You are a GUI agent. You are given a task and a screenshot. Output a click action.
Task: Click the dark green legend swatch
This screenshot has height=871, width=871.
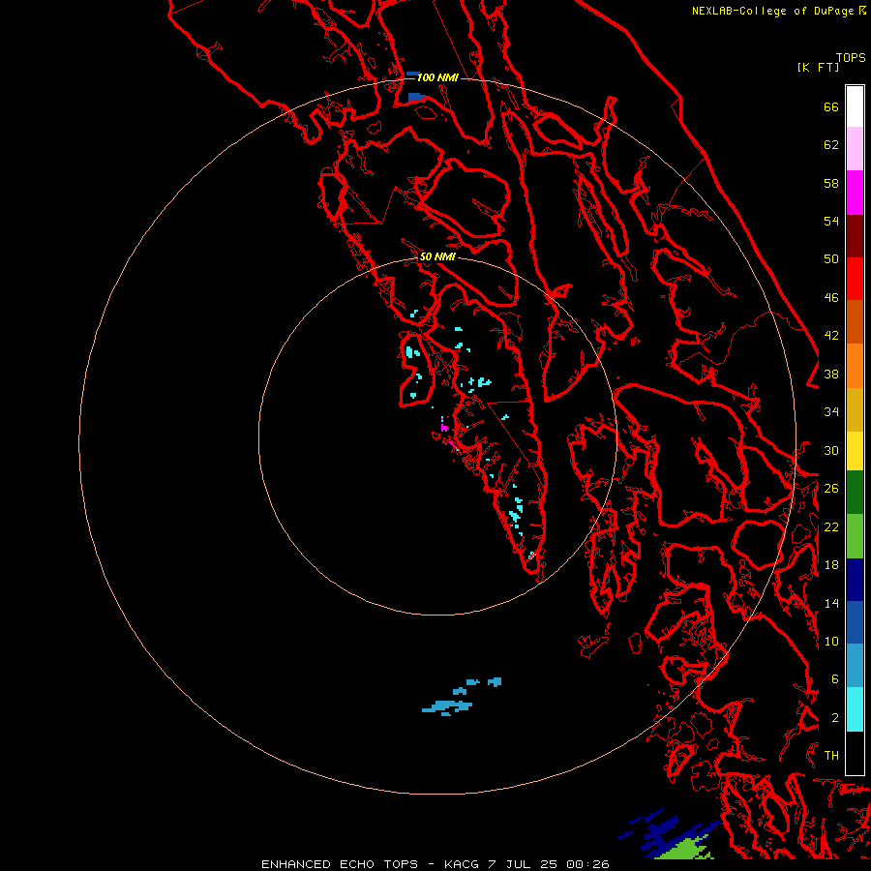(855, 493)
